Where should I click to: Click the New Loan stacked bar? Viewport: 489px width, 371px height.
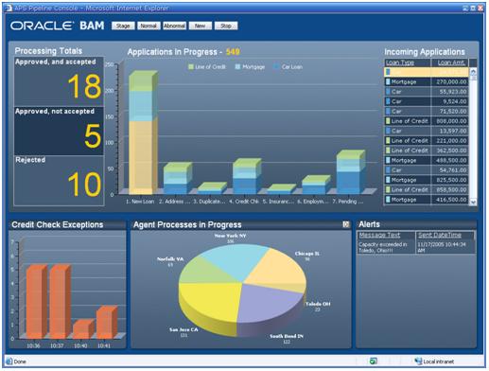[x=143, y=132]
